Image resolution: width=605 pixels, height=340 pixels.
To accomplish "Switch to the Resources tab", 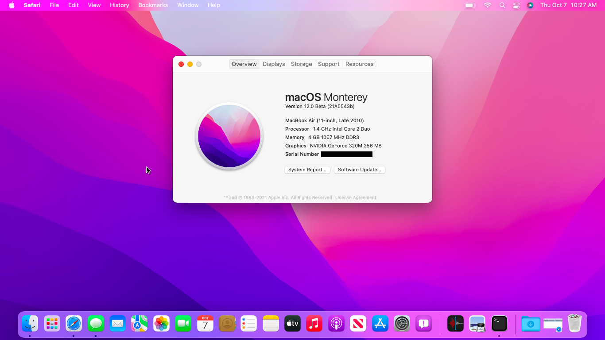I will click(360, 64).
